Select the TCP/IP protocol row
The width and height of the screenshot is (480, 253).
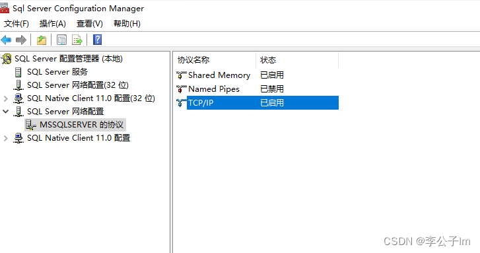pyautogui.click(x=257, y=102)
